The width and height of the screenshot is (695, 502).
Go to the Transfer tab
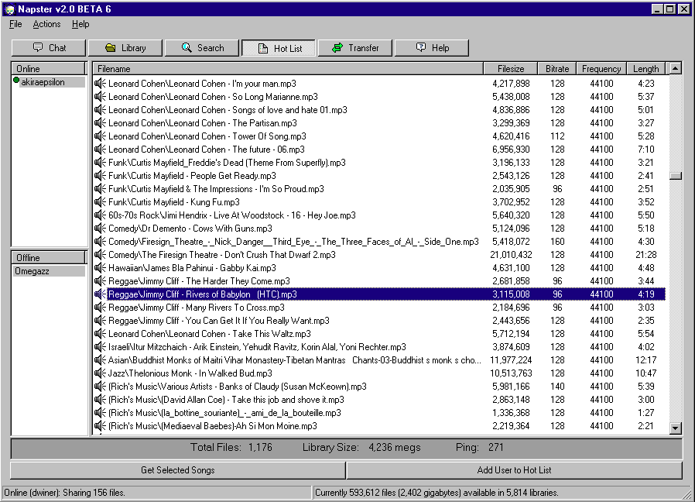coord(355,48)
